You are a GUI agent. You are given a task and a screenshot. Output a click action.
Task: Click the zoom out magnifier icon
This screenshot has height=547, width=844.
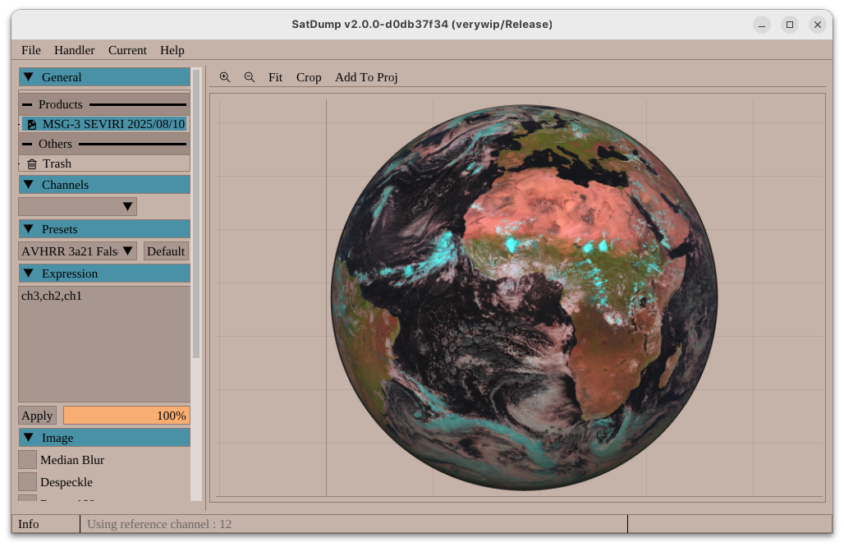click(x=250, y=77)
